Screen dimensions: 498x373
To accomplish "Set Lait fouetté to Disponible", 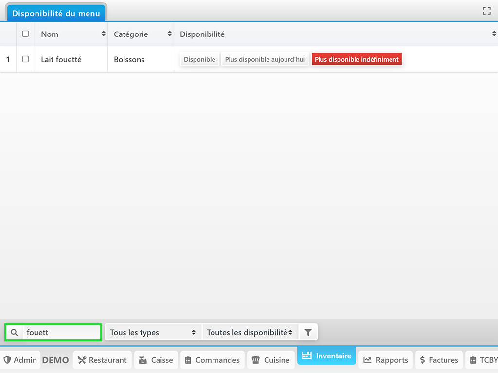I will pos(199,59).
